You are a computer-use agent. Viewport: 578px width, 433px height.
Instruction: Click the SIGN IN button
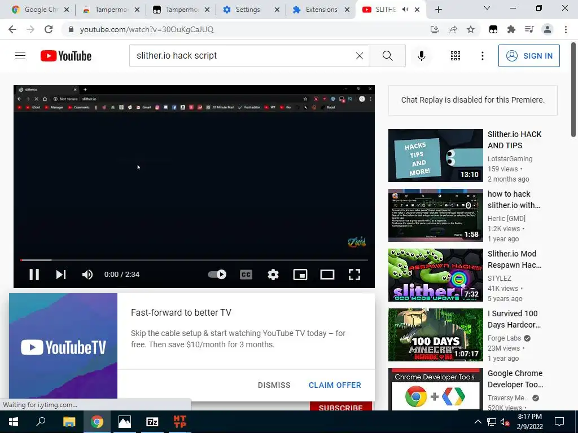tap(528, 56)
